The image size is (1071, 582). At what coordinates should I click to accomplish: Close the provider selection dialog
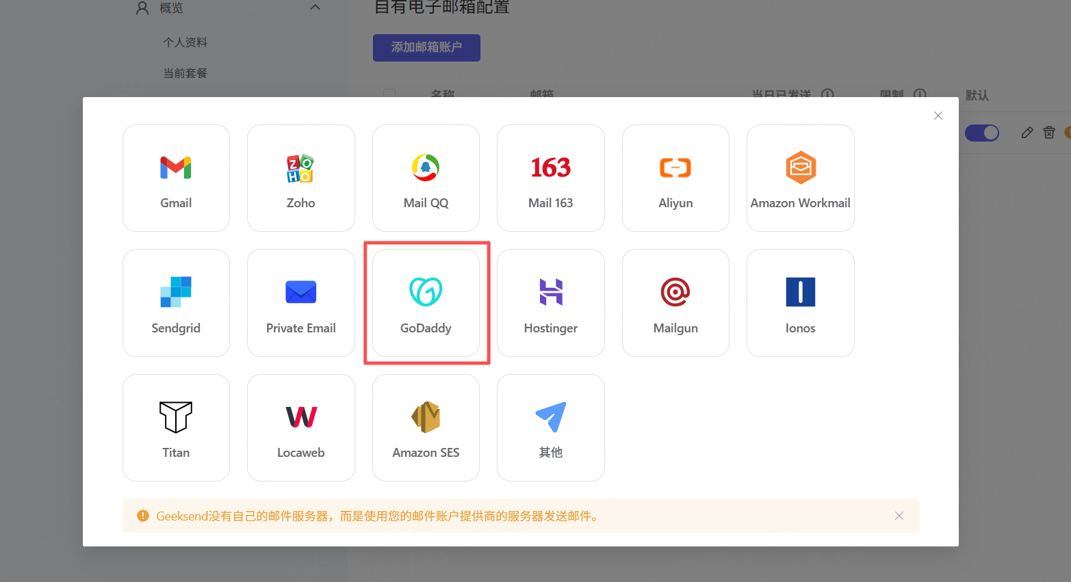pos(938,116)
